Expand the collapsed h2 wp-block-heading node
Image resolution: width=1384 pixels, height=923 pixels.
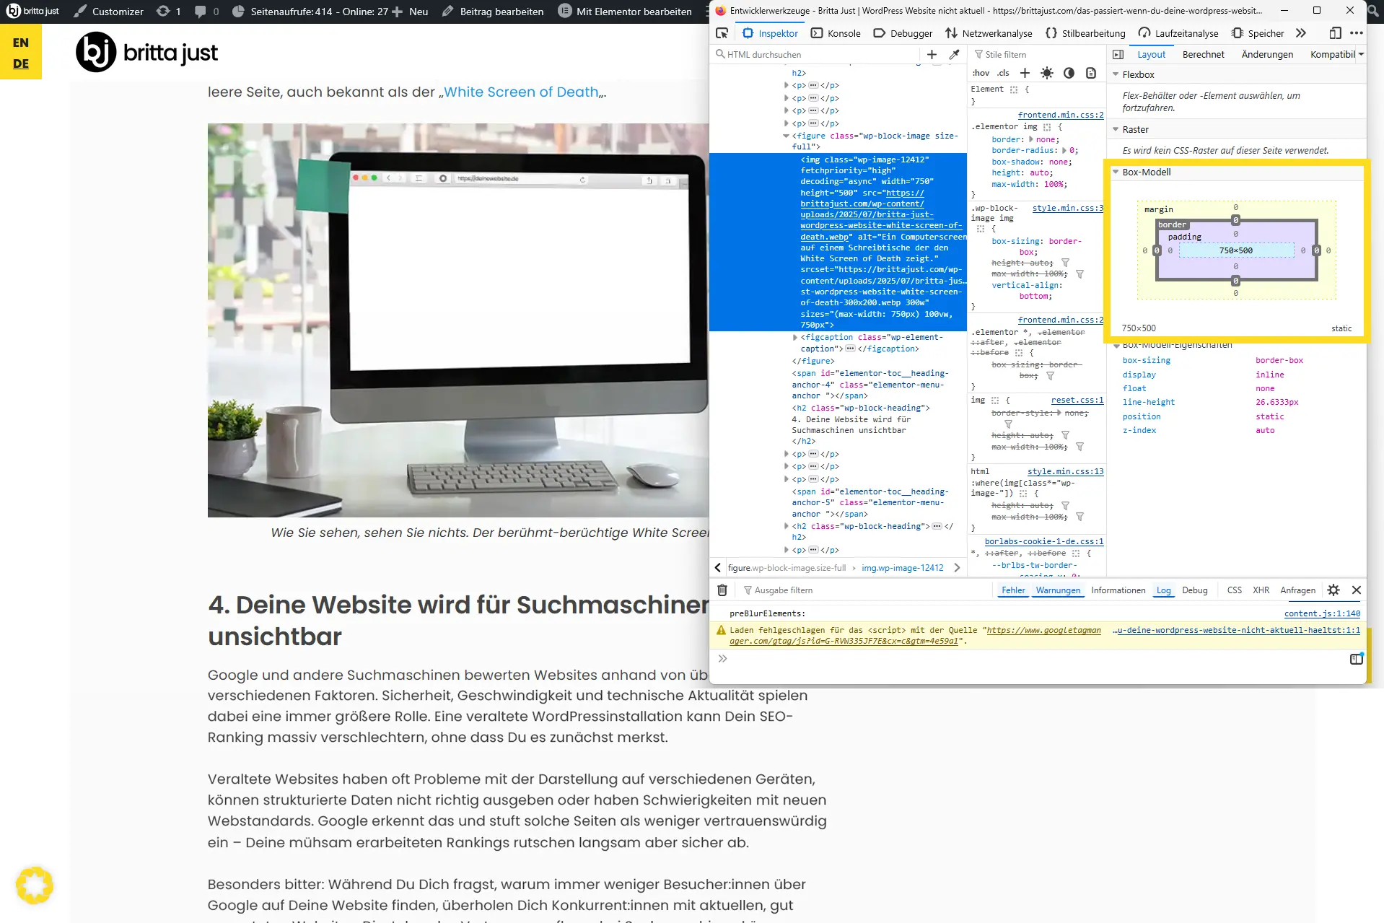[787, 526]
